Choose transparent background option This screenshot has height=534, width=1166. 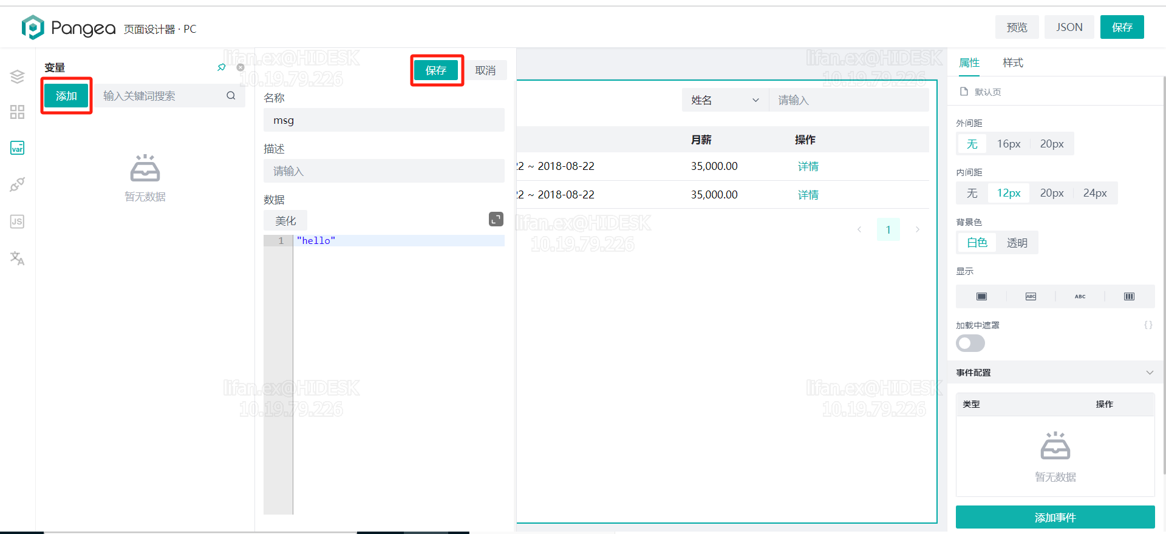1017,243
